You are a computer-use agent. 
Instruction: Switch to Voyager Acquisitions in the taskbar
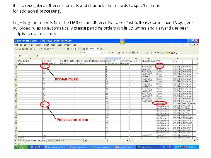[x=101, y=147]
